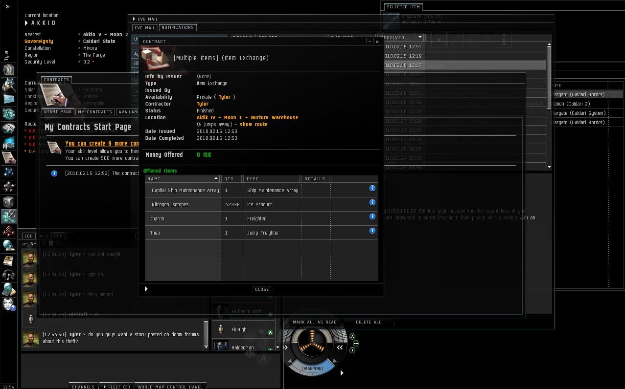Open the Jukebox headphones icon
Image resolution: width=625 pixels, height=389 pixels.
[8, 275]
